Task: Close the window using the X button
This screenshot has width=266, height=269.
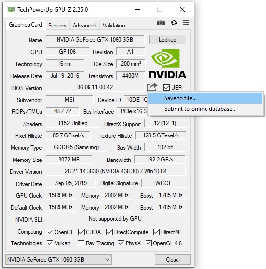Action: coord(182,9)
